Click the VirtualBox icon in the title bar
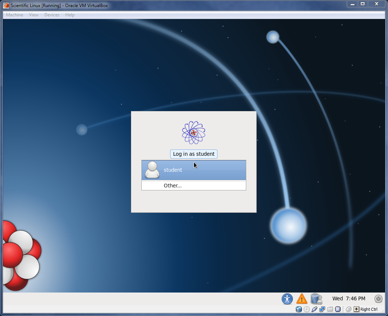 point(6,6)
